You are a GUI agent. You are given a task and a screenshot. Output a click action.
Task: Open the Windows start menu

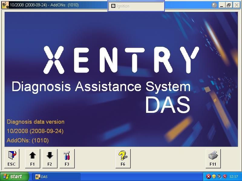click(14, 176)
